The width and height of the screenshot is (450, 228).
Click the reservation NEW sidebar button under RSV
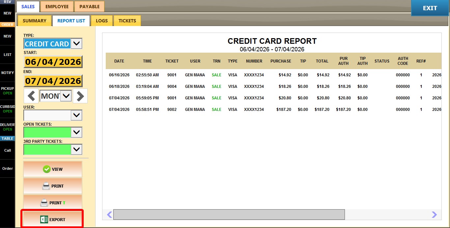tap(7, 13)
